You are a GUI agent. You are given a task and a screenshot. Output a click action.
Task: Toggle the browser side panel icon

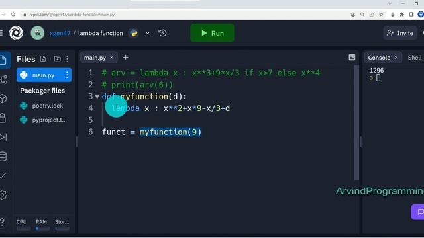pos(411,15)
